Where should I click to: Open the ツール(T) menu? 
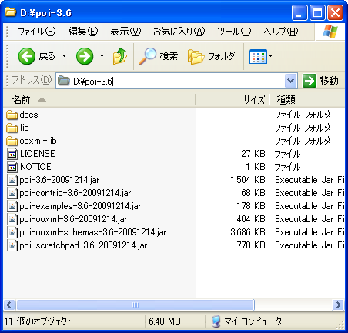click(234, 32)
